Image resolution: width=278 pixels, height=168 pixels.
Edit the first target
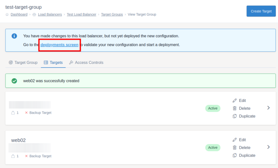[239, 100]
